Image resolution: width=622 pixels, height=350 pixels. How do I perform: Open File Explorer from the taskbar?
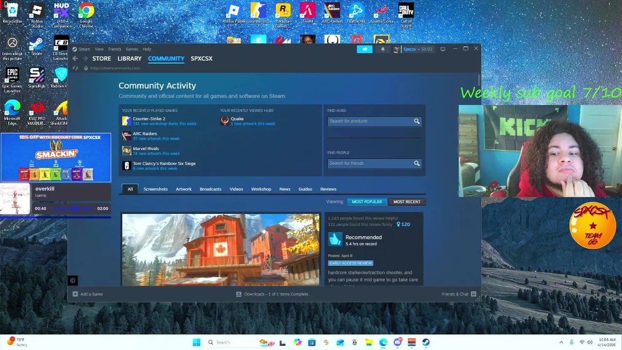click(369, 342)
